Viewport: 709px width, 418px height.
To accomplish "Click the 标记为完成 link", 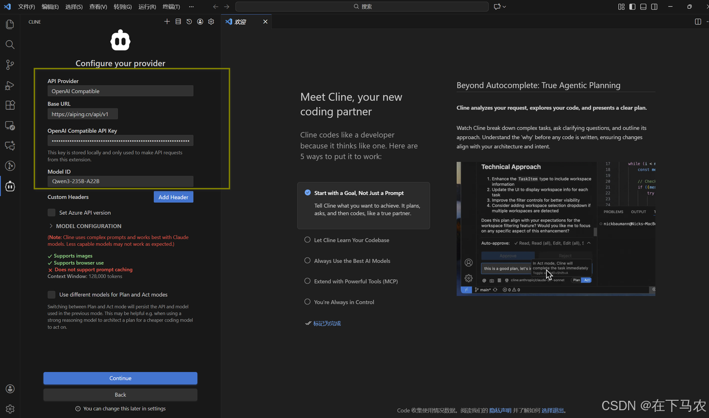I will (x=327, y=323).
